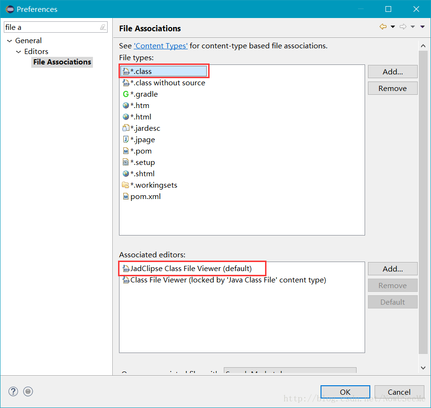Click the jardesc jar icon

(x=126, y=128)
